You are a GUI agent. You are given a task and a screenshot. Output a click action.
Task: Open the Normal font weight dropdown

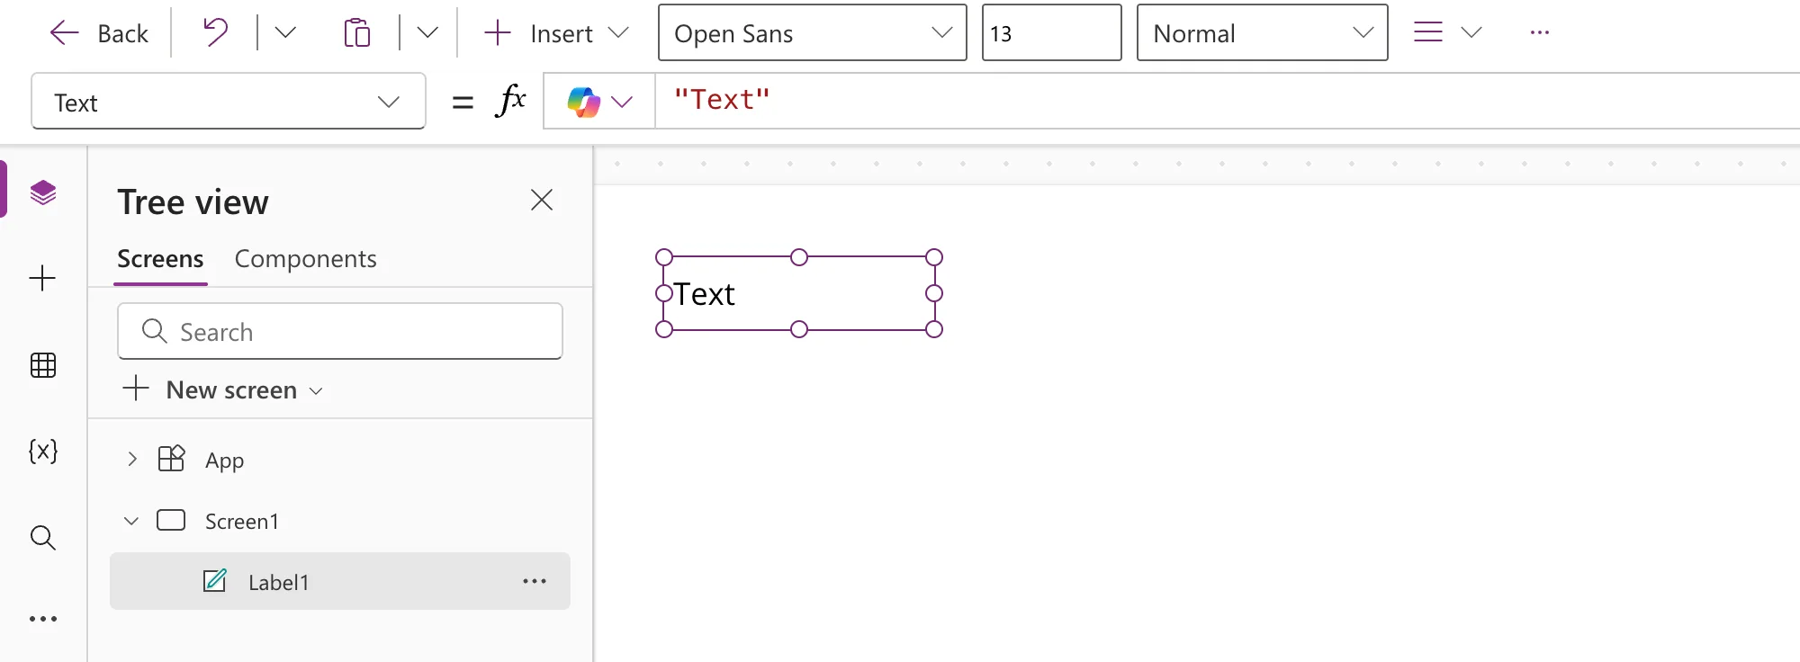pyautogui.click(x=1262, y=33)
